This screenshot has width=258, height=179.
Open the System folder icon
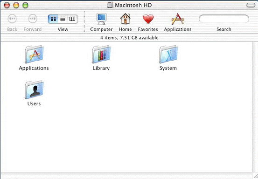(x=168, y=55)
